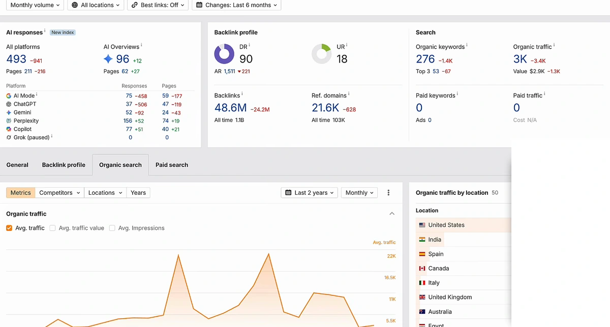
Task: Enable the Avg. traffic value checkbox
Action: [x=52, y=228]
